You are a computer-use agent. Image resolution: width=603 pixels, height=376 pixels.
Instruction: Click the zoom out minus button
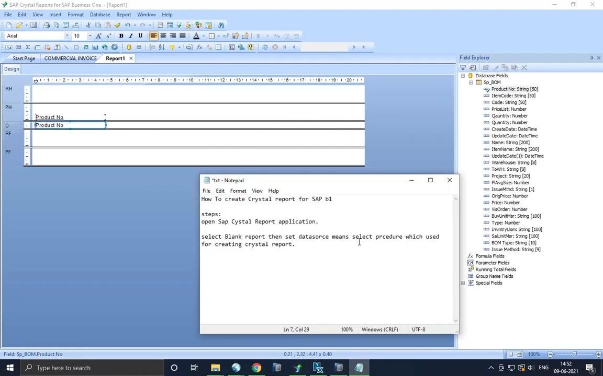coord(550,354)
